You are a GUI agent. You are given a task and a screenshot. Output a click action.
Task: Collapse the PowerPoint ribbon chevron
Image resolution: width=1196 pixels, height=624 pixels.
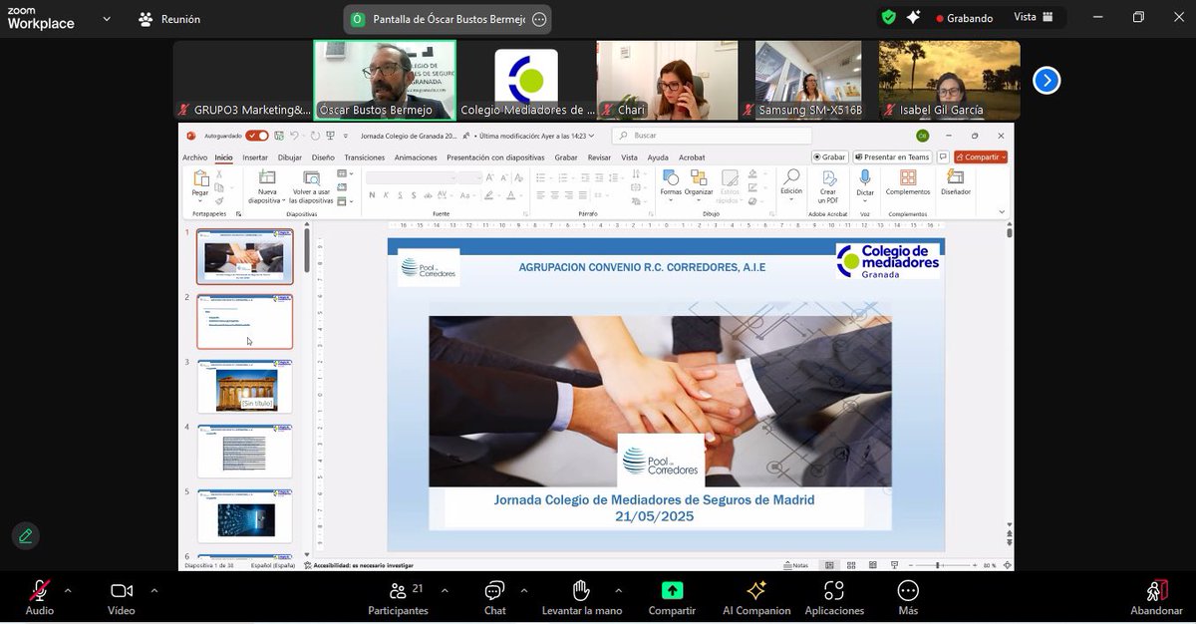[1002, 211]
